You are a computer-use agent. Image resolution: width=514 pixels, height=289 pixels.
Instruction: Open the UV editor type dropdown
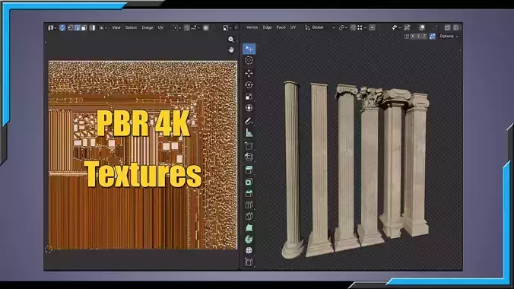point(52,28)
